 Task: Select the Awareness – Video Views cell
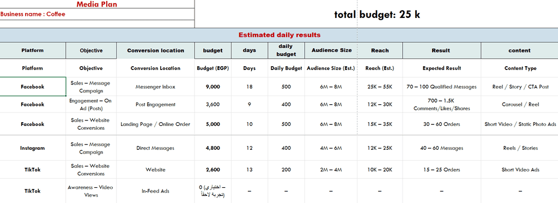tap(91, 191)
